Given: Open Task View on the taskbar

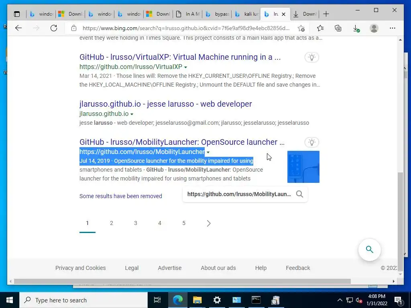Looking at the screenshot, I should pos(157,300).
